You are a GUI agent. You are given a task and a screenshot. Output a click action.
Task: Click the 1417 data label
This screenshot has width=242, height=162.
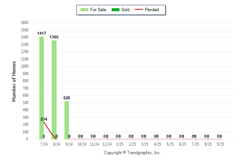[x=42, y=34]
